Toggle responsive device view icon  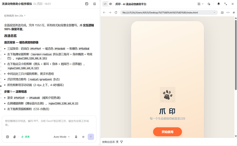click(222, 13)
